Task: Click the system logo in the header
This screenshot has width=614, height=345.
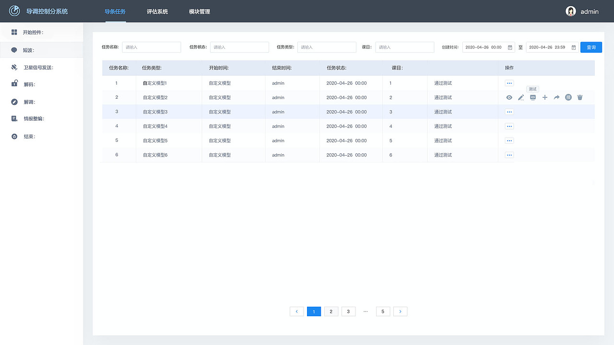Action: coord(14,11)
